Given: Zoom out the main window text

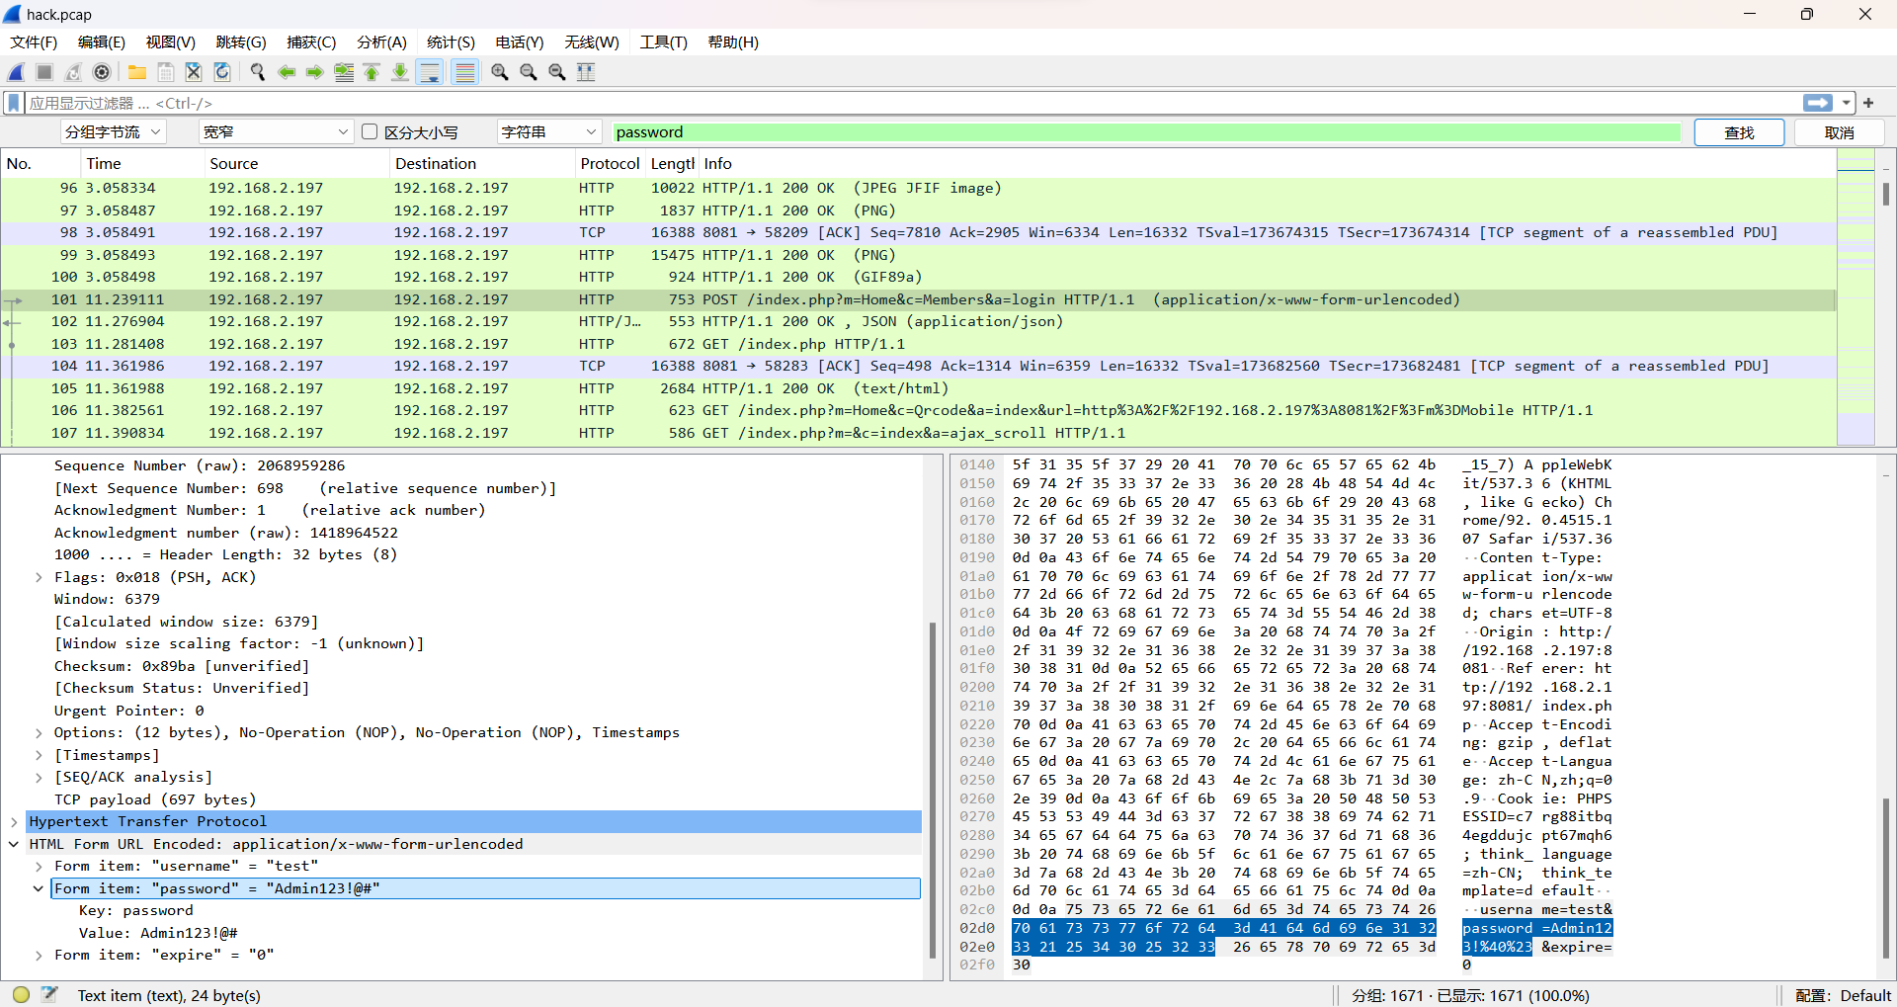Looking at the screenshot, I should (x=529, y=72).
